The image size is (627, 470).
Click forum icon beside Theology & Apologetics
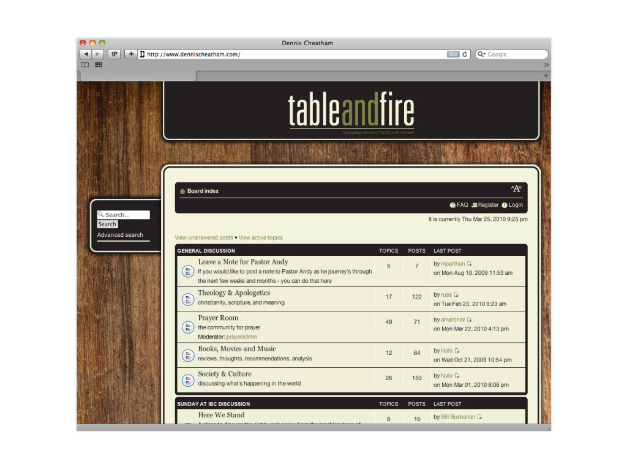tap(188, 299)
